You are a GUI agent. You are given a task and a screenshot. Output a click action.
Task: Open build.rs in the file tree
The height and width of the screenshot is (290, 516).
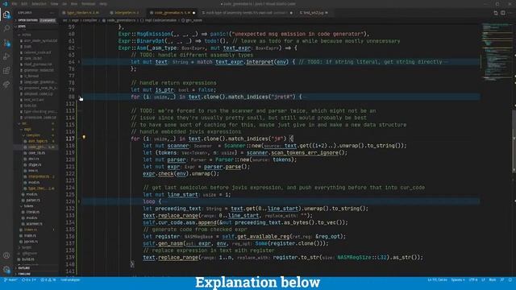[x=27, y=259]
